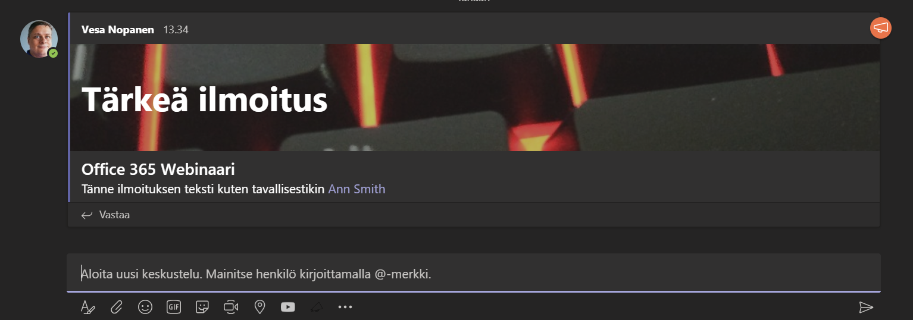Open the sticker picker

click(202, 307)
